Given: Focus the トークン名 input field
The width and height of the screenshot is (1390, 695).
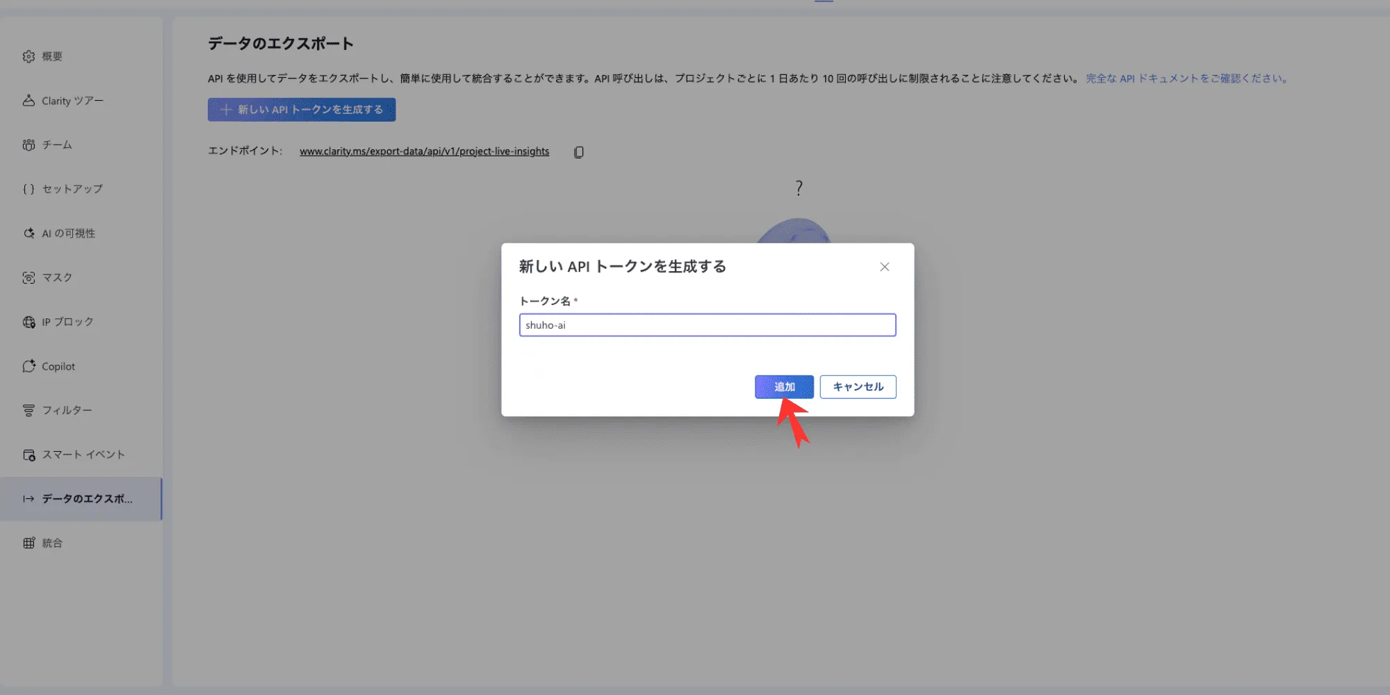Looking at the screenshot, I should coord(708,325).
